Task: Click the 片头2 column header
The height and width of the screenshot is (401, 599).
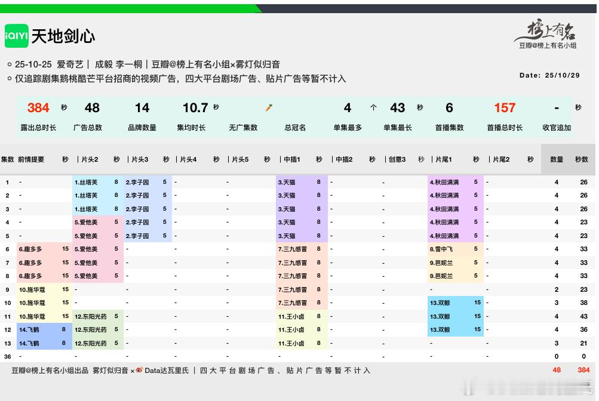Action: tap(90, 159)
